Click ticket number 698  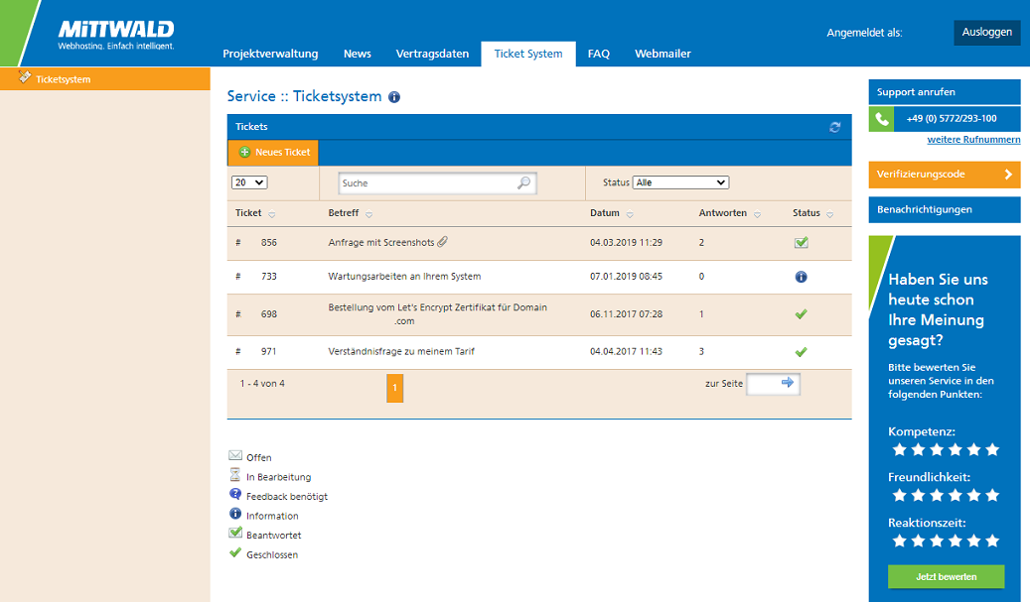[268, 314]
